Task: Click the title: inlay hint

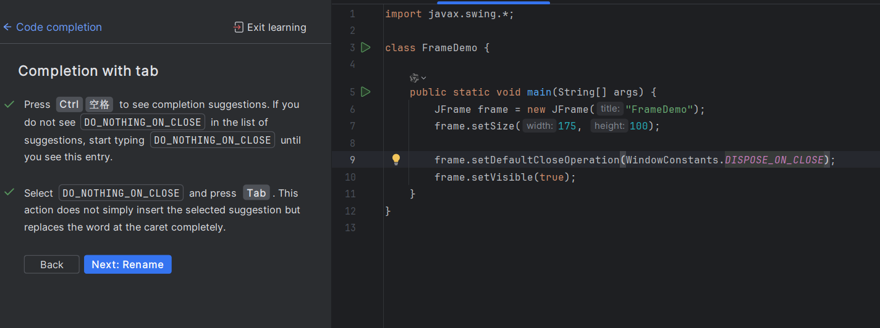Action: [x=610, y=109]
